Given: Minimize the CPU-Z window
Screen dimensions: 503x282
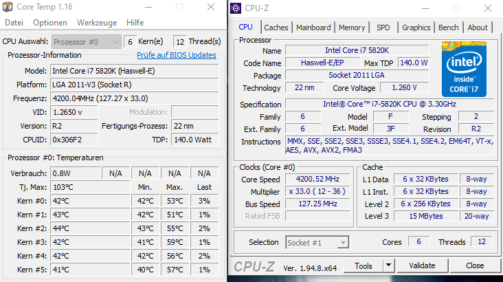Looking at the screenshot, I should (425, 8).
